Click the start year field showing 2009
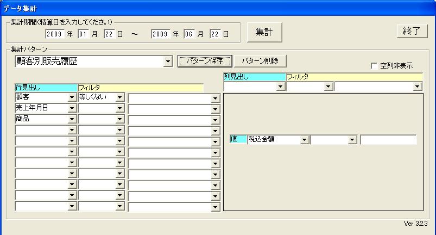The image size is (436, 235). [x=54, y=34]
